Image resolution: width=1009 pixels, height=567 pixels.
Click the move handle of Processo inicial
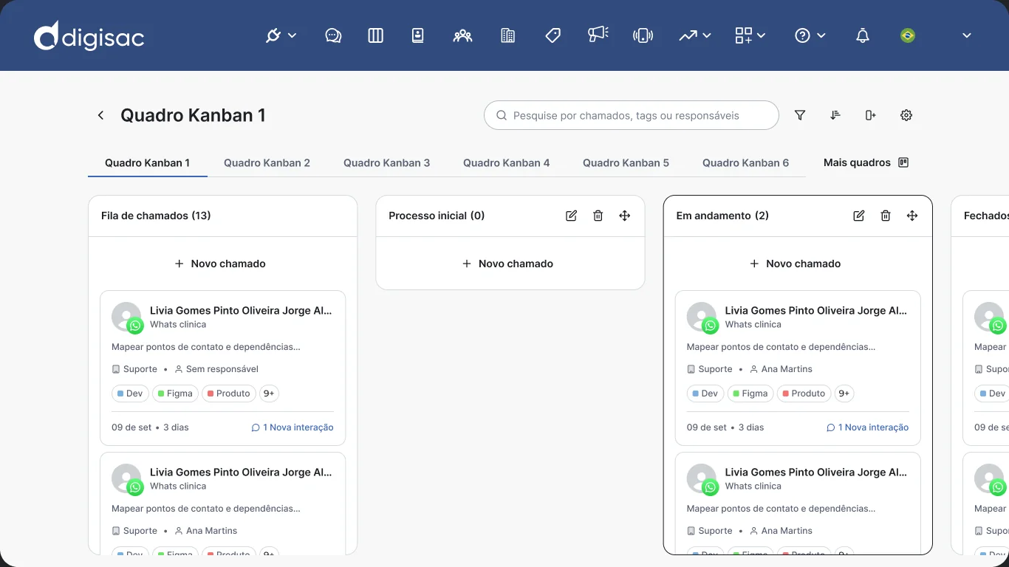(624, 216)
